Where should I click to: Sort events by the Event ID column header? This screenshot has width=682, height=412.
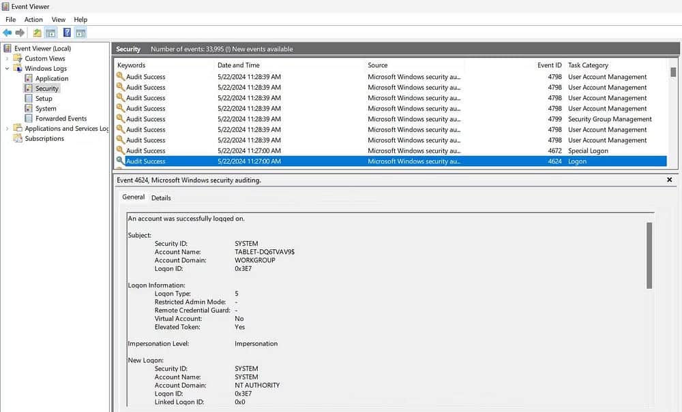(x=549, y=65)
